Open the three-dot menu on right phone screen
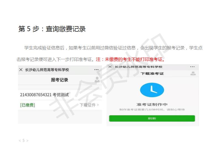Image resolution: width=219 pixels, height=154 pixels. [x=192, y=67]
